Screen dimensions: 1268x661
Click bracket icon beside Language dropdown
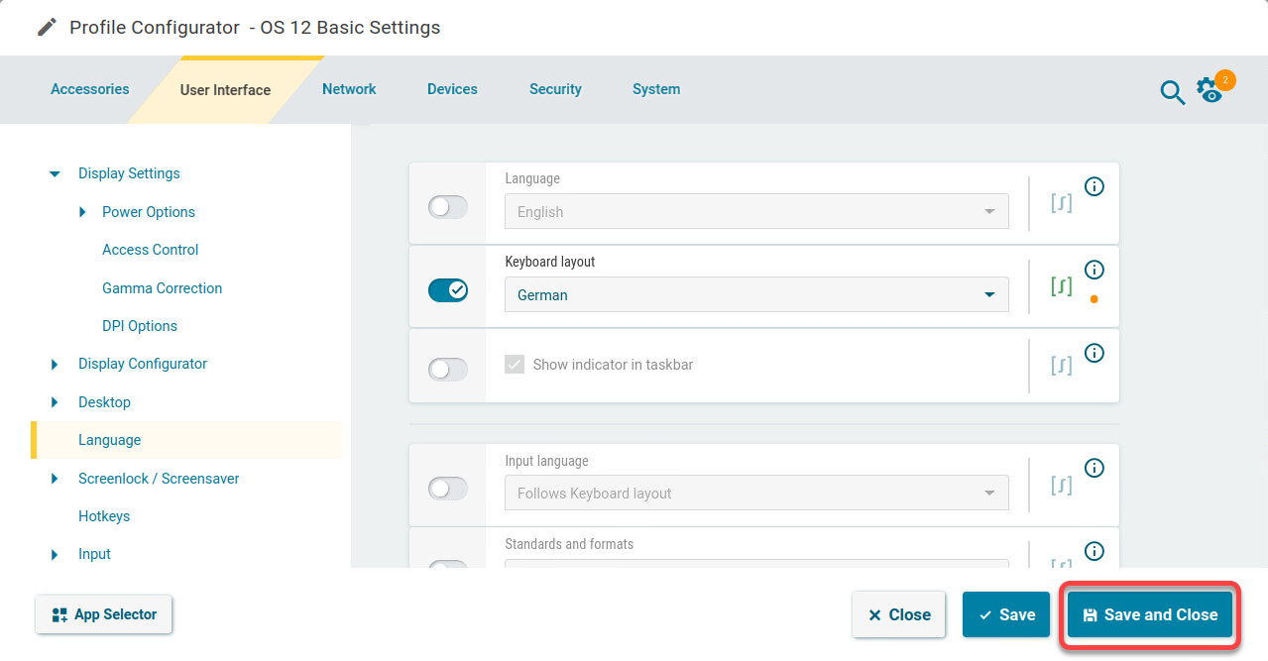[x=1061, y=204]
